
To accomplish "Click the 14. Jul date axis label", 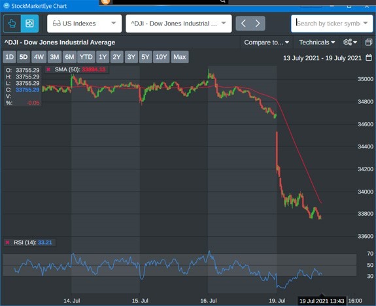I will (x=72, y=301).
